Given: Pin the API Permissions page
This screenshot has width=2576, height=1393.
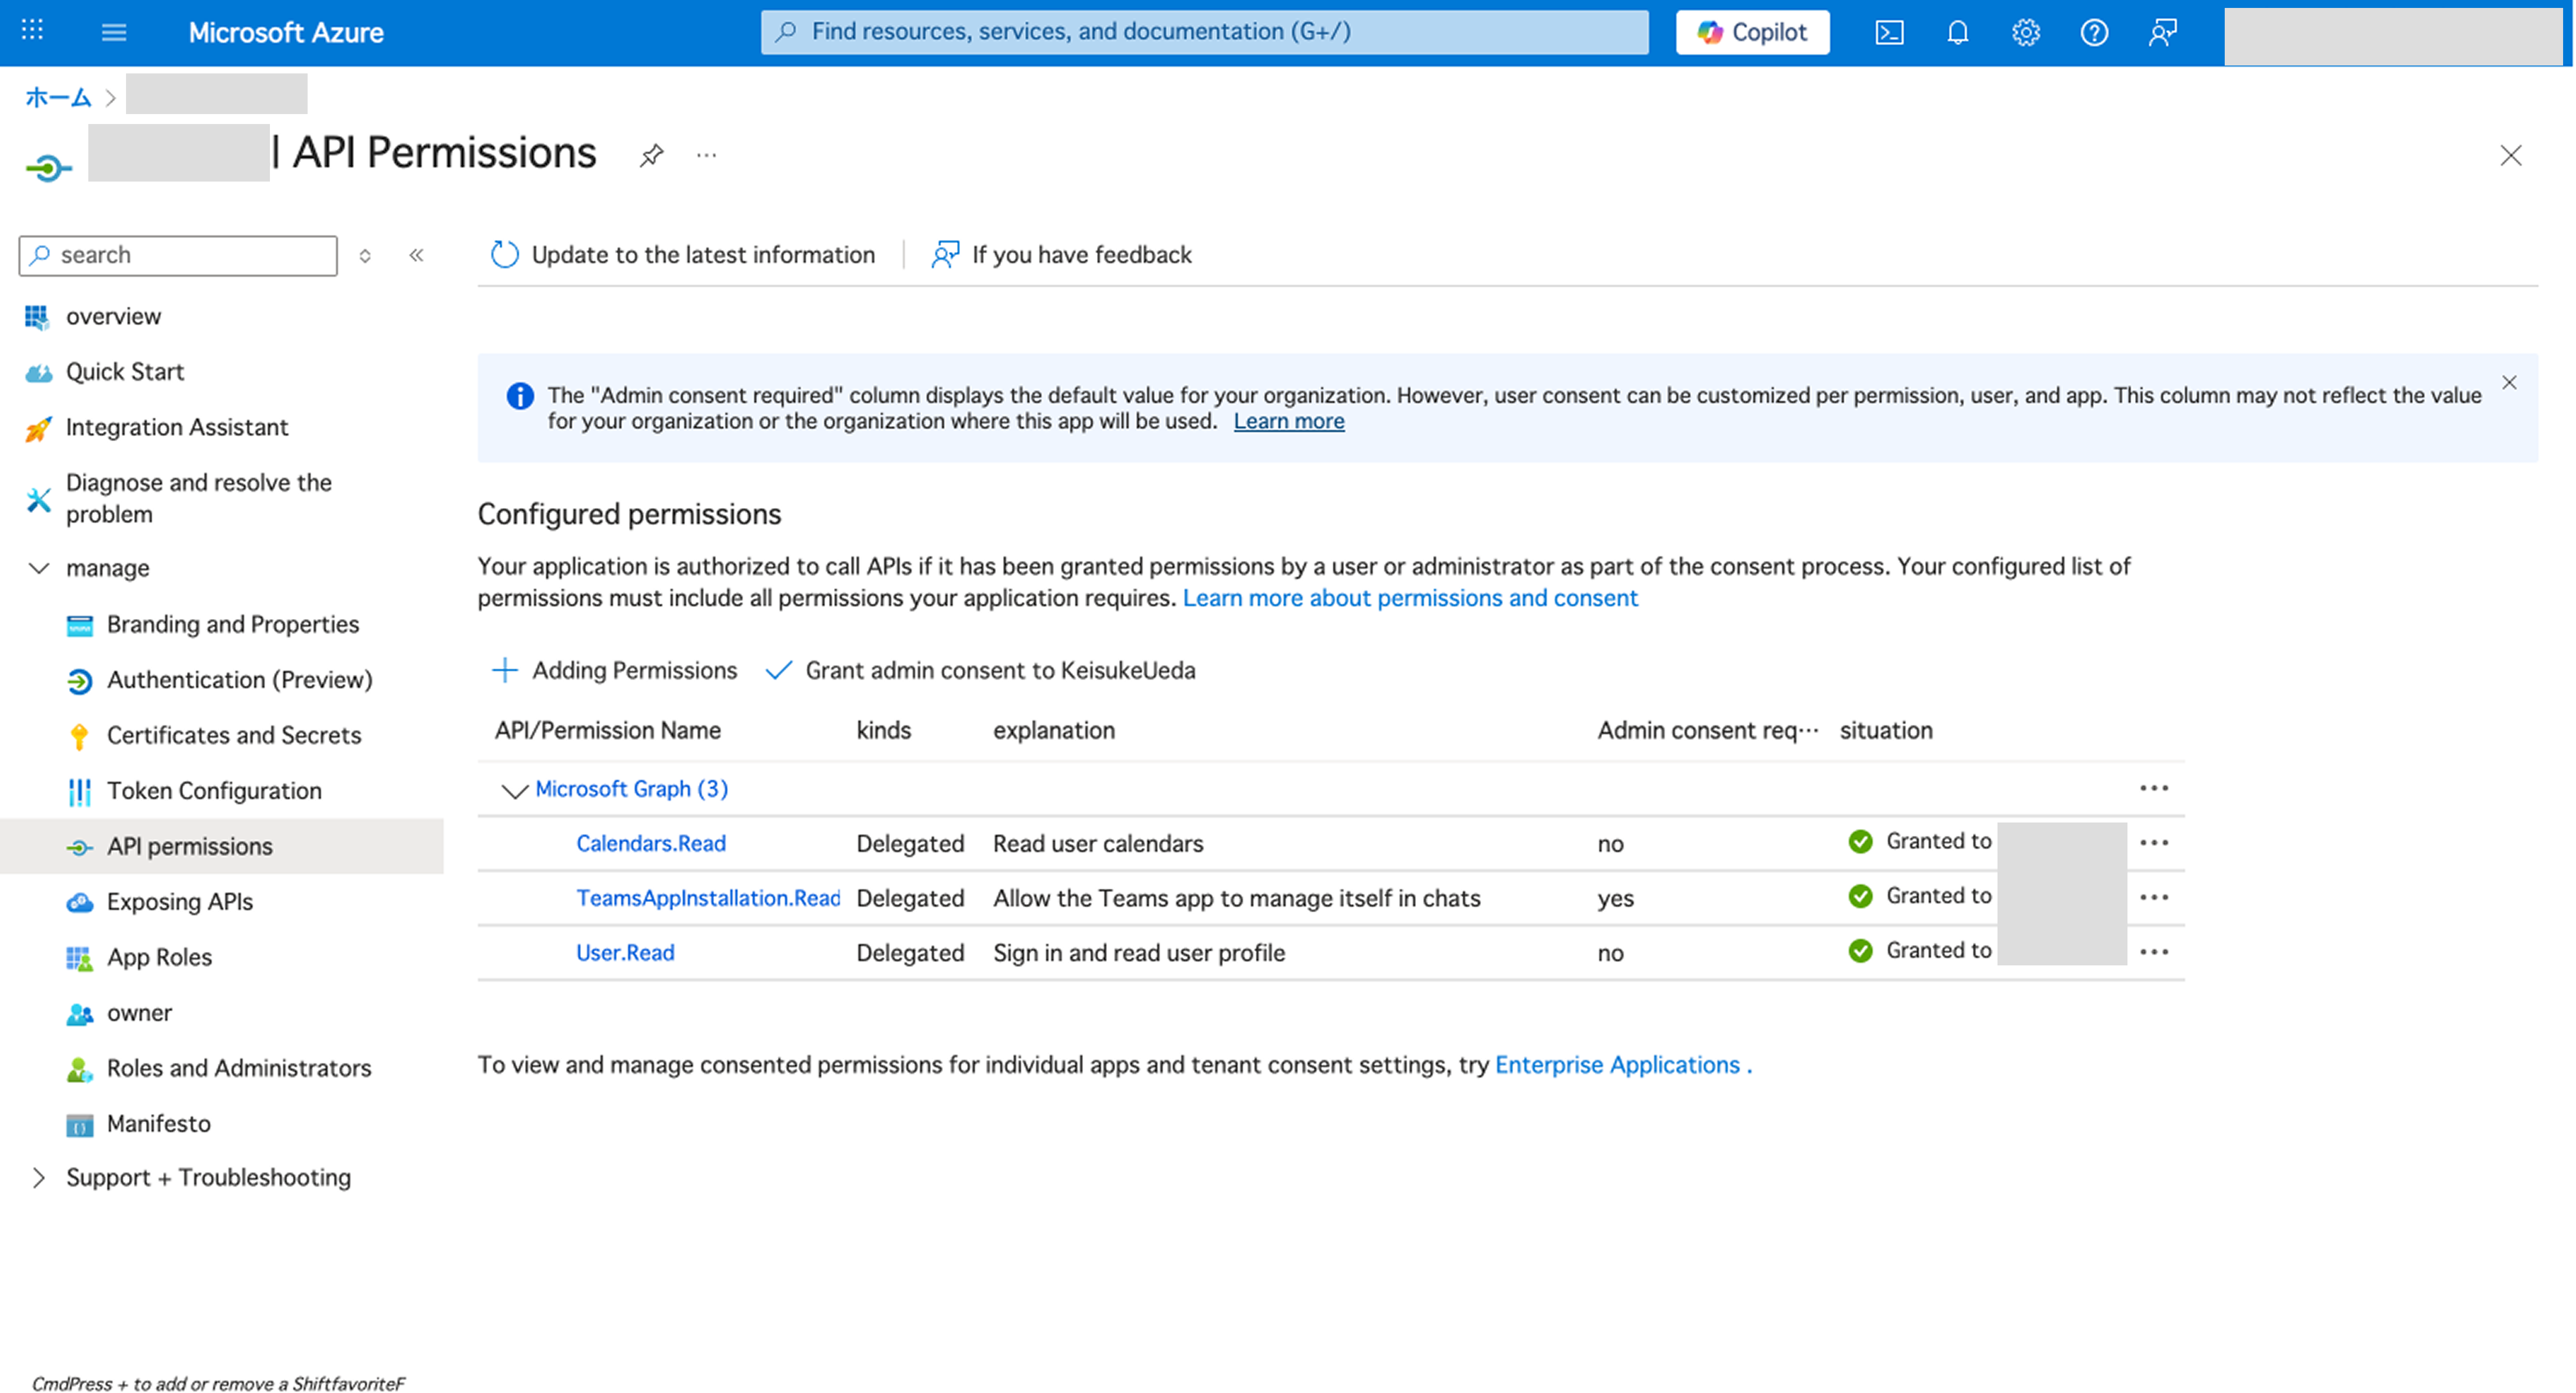Looking at the screenshot, I should click(x=652, y=155).
